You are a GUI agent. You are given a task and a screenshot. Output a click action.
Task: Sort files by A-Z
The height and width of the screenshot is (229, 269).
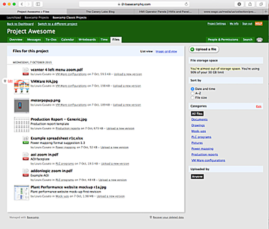(192, 93)
